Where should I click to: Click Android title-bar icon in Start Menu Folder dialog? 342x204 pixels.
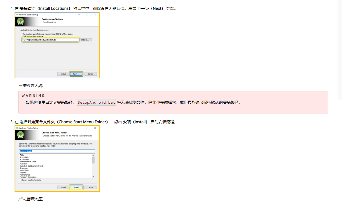point(17,128)
